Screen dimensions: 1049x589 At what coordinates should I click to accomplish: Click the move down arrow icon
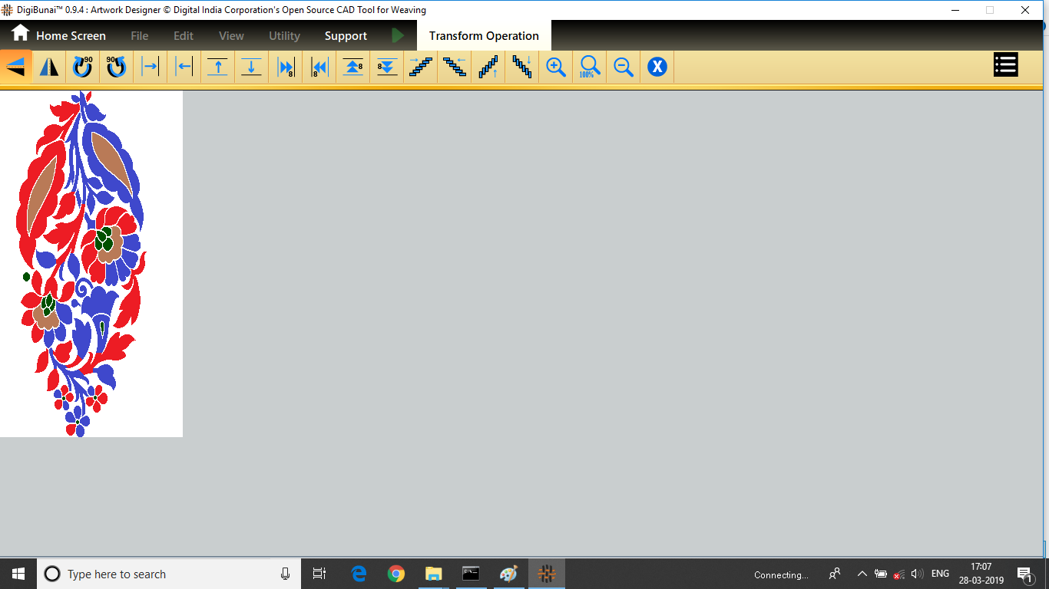[x=252, y=67]
